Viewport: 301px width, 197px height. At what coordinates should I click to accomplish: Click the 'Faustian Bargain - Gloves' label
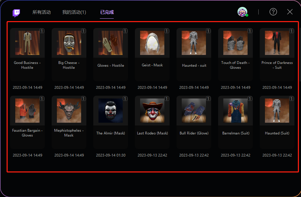pos(27,133)
